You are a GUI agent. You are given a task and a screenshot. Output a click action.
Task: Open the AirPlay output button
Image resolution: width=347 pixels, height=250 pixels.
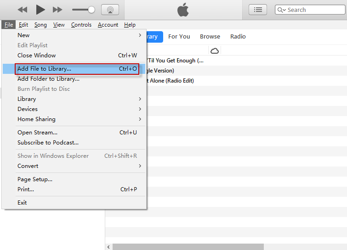(x=110, y=10)
